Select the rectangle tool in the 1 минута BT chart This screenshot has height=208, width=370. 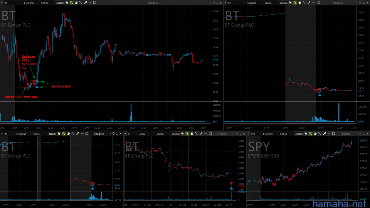point(95,3)
